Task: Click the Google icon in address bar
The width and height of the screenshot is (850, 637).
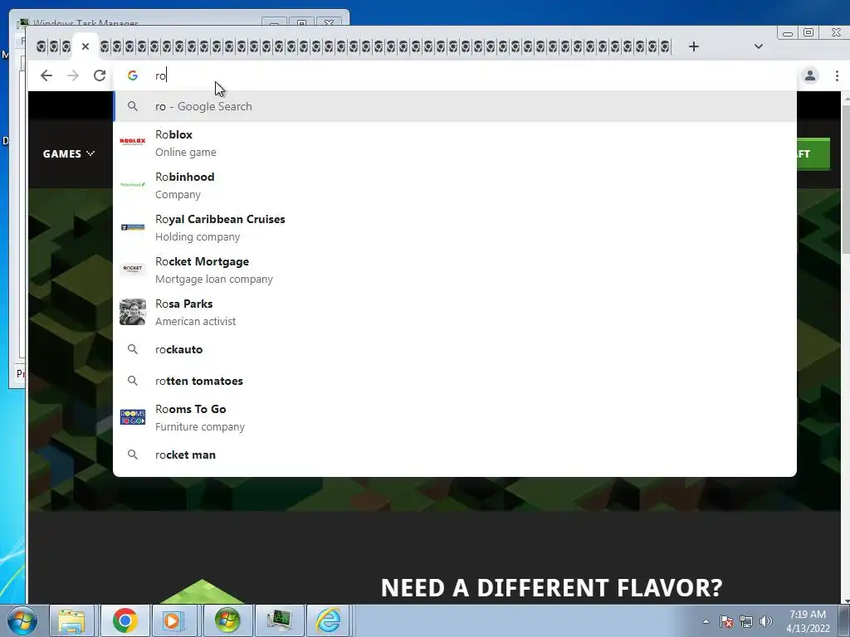Action: tap(132, 75)
